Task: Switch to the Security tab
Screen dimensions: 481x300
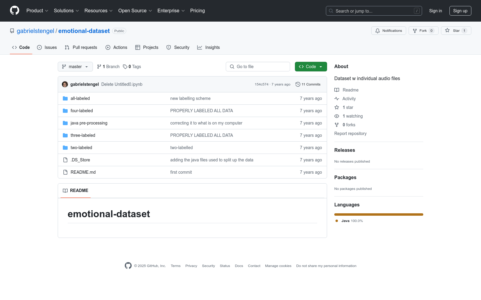Action: point(178,47)
